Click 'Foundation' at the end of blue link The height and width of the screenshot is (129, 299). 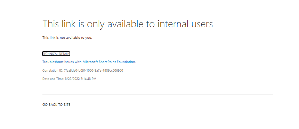tap(126, 62)
